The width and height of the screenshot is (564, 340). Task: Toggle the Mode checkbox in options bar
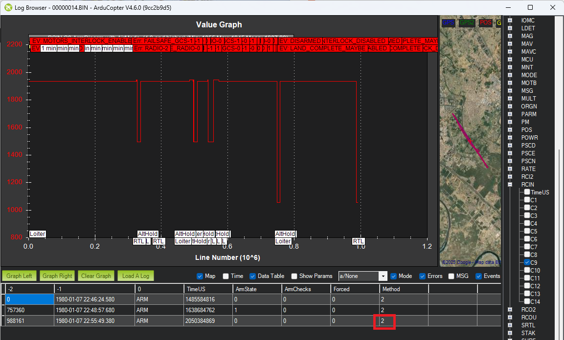[393, 276]
